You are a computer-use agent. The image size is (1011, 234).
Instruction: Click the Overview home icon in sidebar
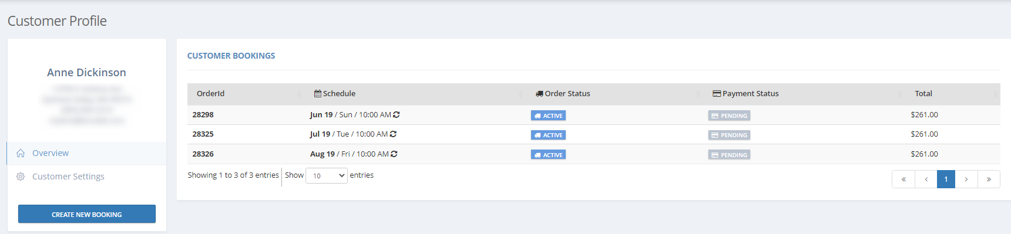(x=21, y=153)
